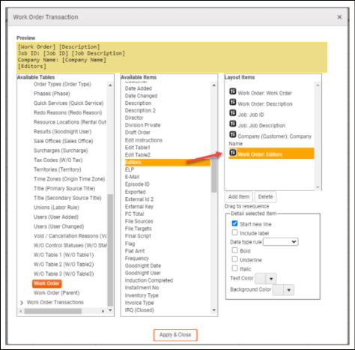Select Users (User Added) table

(56, 217)
